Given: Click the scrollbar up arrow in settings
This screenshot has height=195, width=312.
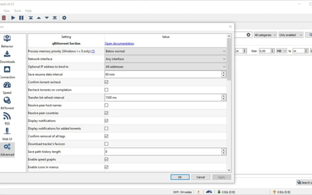Looking at the screenshot, I should [229, 36].
